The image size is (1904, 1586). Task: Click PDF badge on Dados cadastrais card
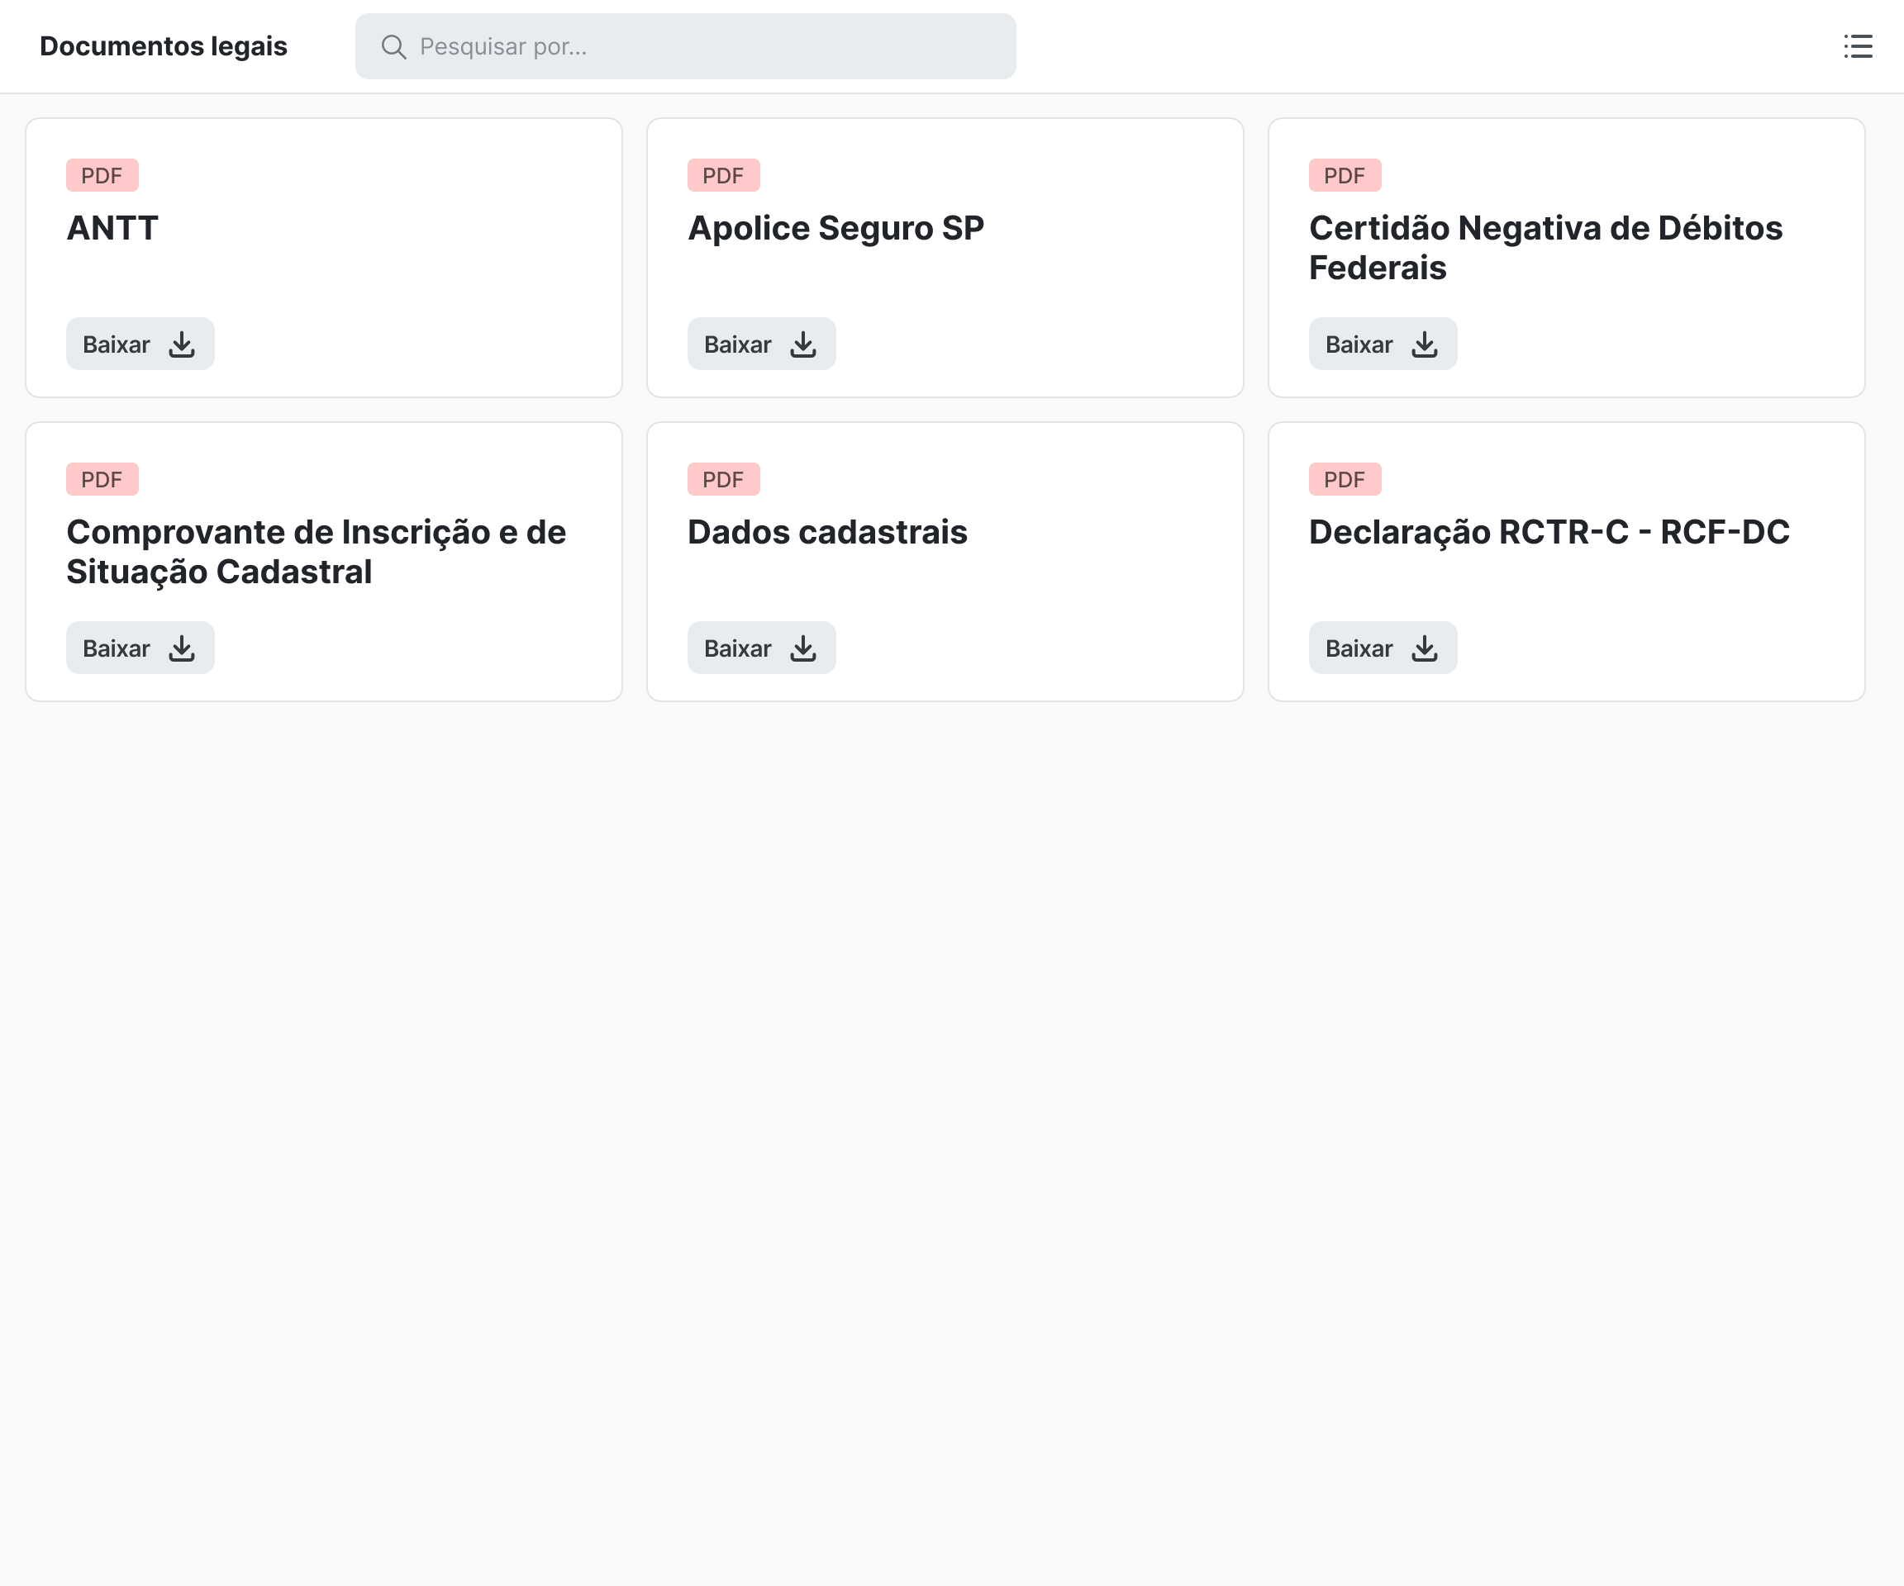coord(722,479)
